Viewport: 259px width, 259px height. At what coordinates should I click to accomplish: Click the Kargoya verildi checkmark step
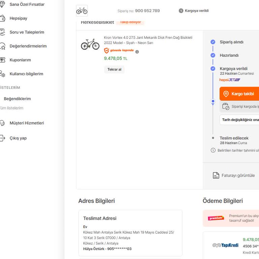click(213, 68)
